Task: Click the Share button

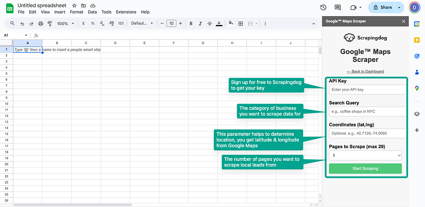Action: tap(382, 8)
